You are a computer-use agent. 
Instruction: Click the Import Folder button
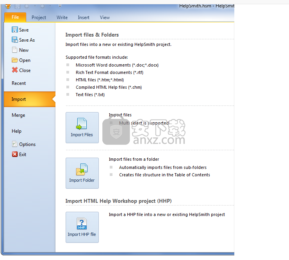pyautogui.click(x=82, y=173)
